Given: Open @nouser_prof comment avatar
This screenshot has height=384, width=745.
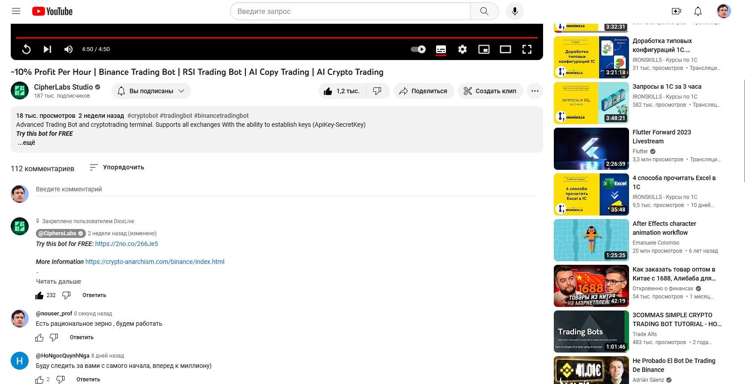Looking at the screenshot, I should pos(20,319).
